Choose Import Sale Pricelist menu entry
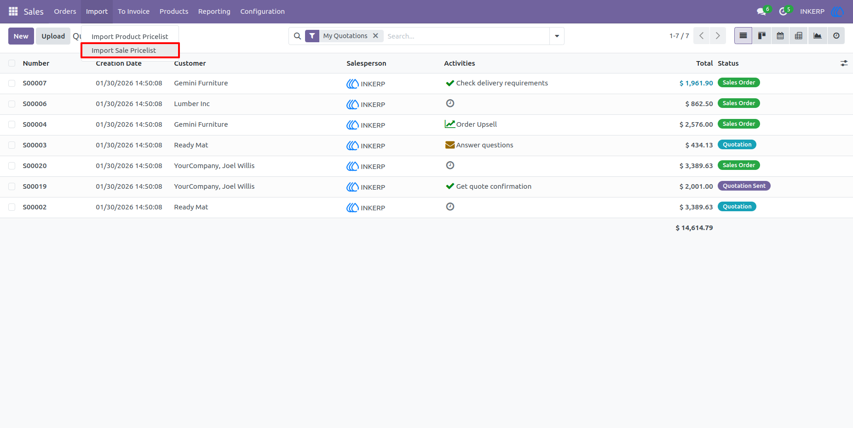This screenshot has width=853, height=428. tap(130, 51)
